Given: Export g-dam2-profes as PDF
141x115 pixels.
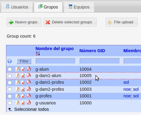Looking at the screenshot, I should 29,89.
